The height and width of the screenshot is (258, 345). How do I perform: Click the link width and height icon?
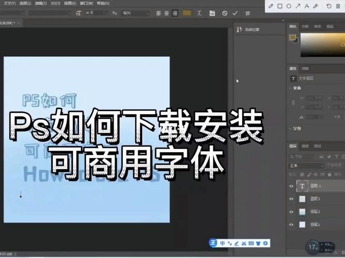pyautogui.click(x=293, y=103)
